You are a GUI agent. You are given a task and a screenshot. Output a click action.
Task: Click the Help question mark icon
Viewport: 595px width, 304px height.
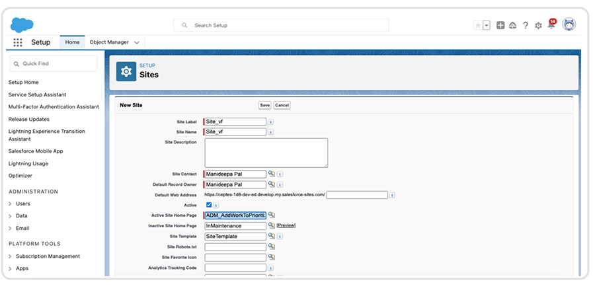click(526, 25)
